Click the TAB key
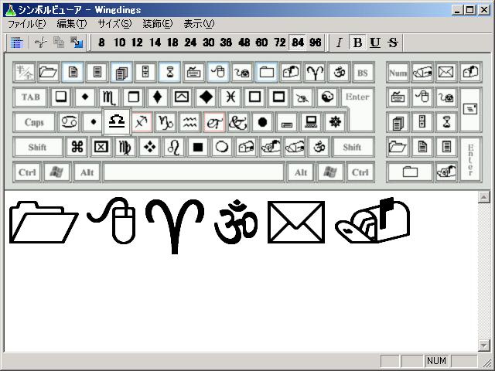 pos(31,97)
